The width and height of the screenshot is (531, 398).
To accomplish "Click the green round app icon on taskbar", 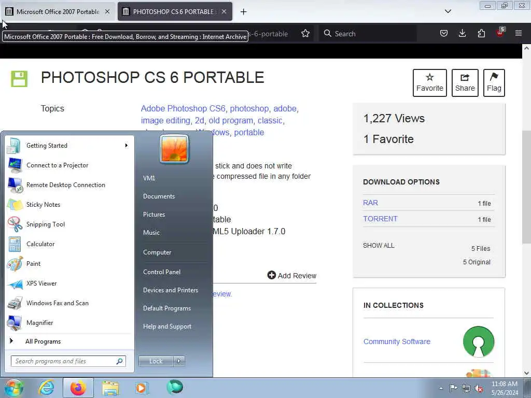I will [175, 387].
